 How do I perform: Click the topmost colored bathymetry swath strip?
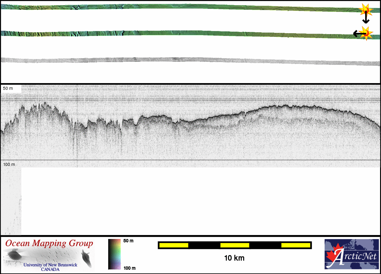189,6
